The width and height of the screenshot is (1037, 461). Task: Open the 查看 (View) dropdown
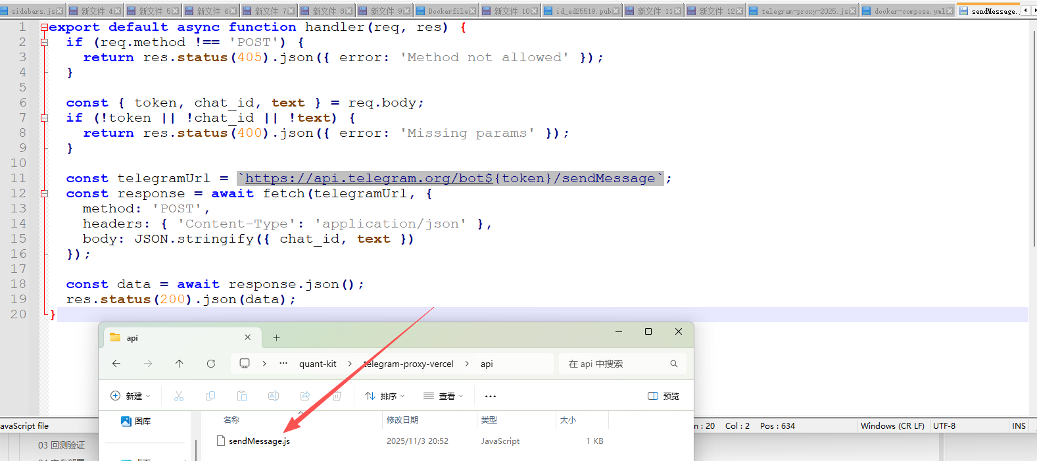[443, 396]
